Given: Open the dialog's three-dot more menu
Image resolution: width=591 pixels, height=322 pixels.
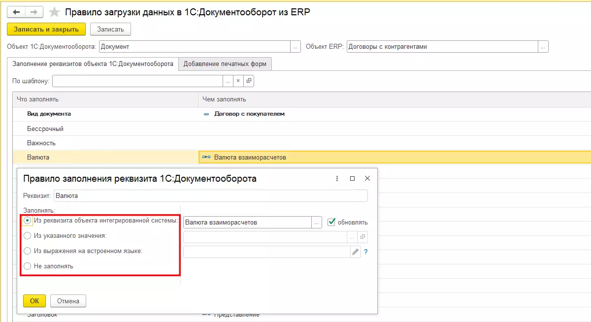Looking at the screenshot, I should coord(337,179).
